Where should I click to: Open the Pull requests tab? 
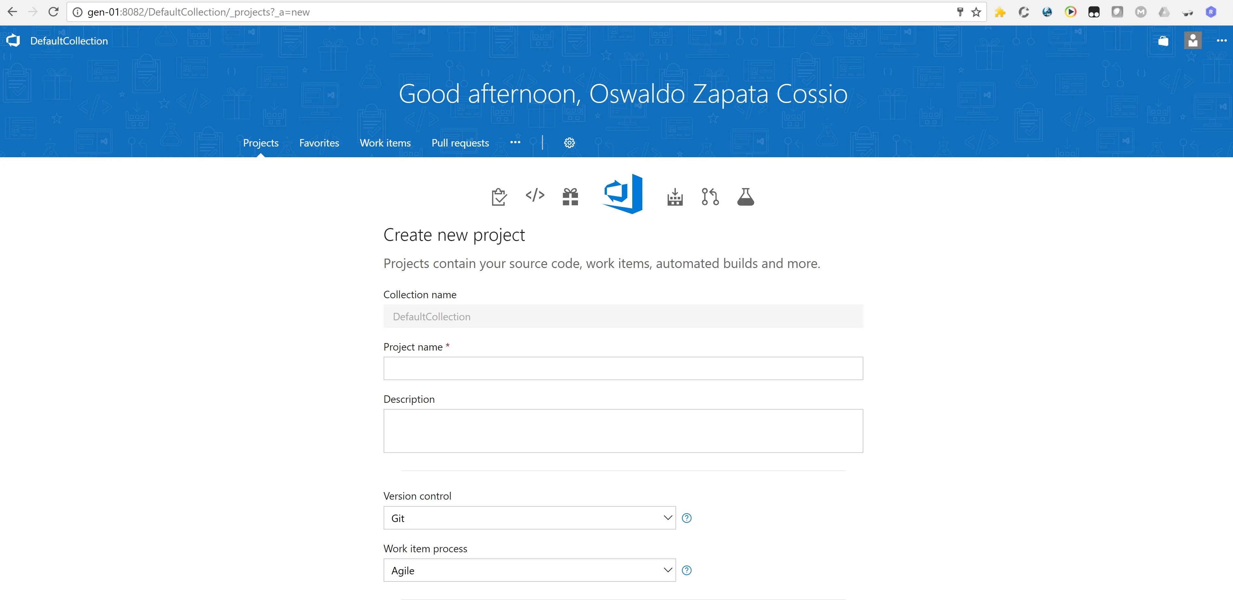coord(460,143)
